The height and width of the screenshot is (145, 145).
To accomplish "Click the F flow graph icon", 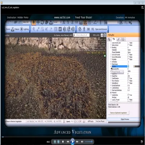I will [56, 29].
